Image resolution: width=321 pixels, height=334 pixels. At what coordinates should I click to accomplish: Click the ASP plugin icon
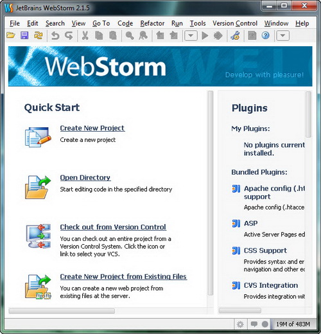point(236,224)
